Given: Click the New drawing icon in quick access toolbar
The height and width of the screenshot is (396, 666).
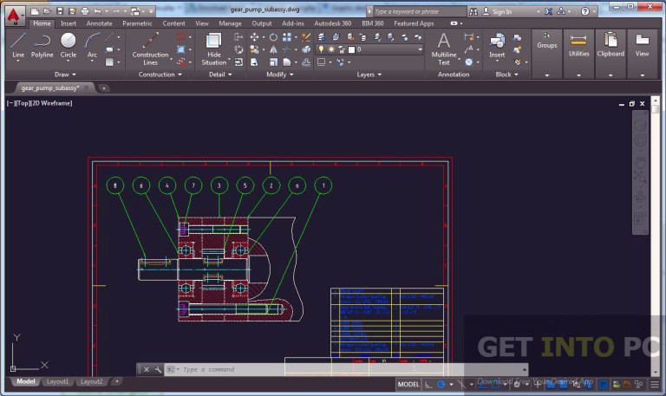Looking at the screenshot, I should click(35, 11).
